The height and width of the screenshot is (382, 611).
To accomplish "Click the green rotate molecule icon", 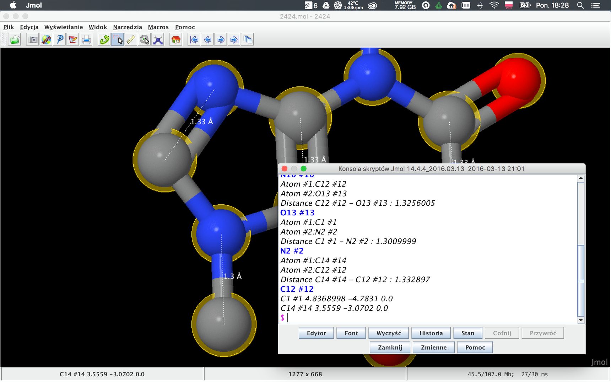I will click(104, 39).
